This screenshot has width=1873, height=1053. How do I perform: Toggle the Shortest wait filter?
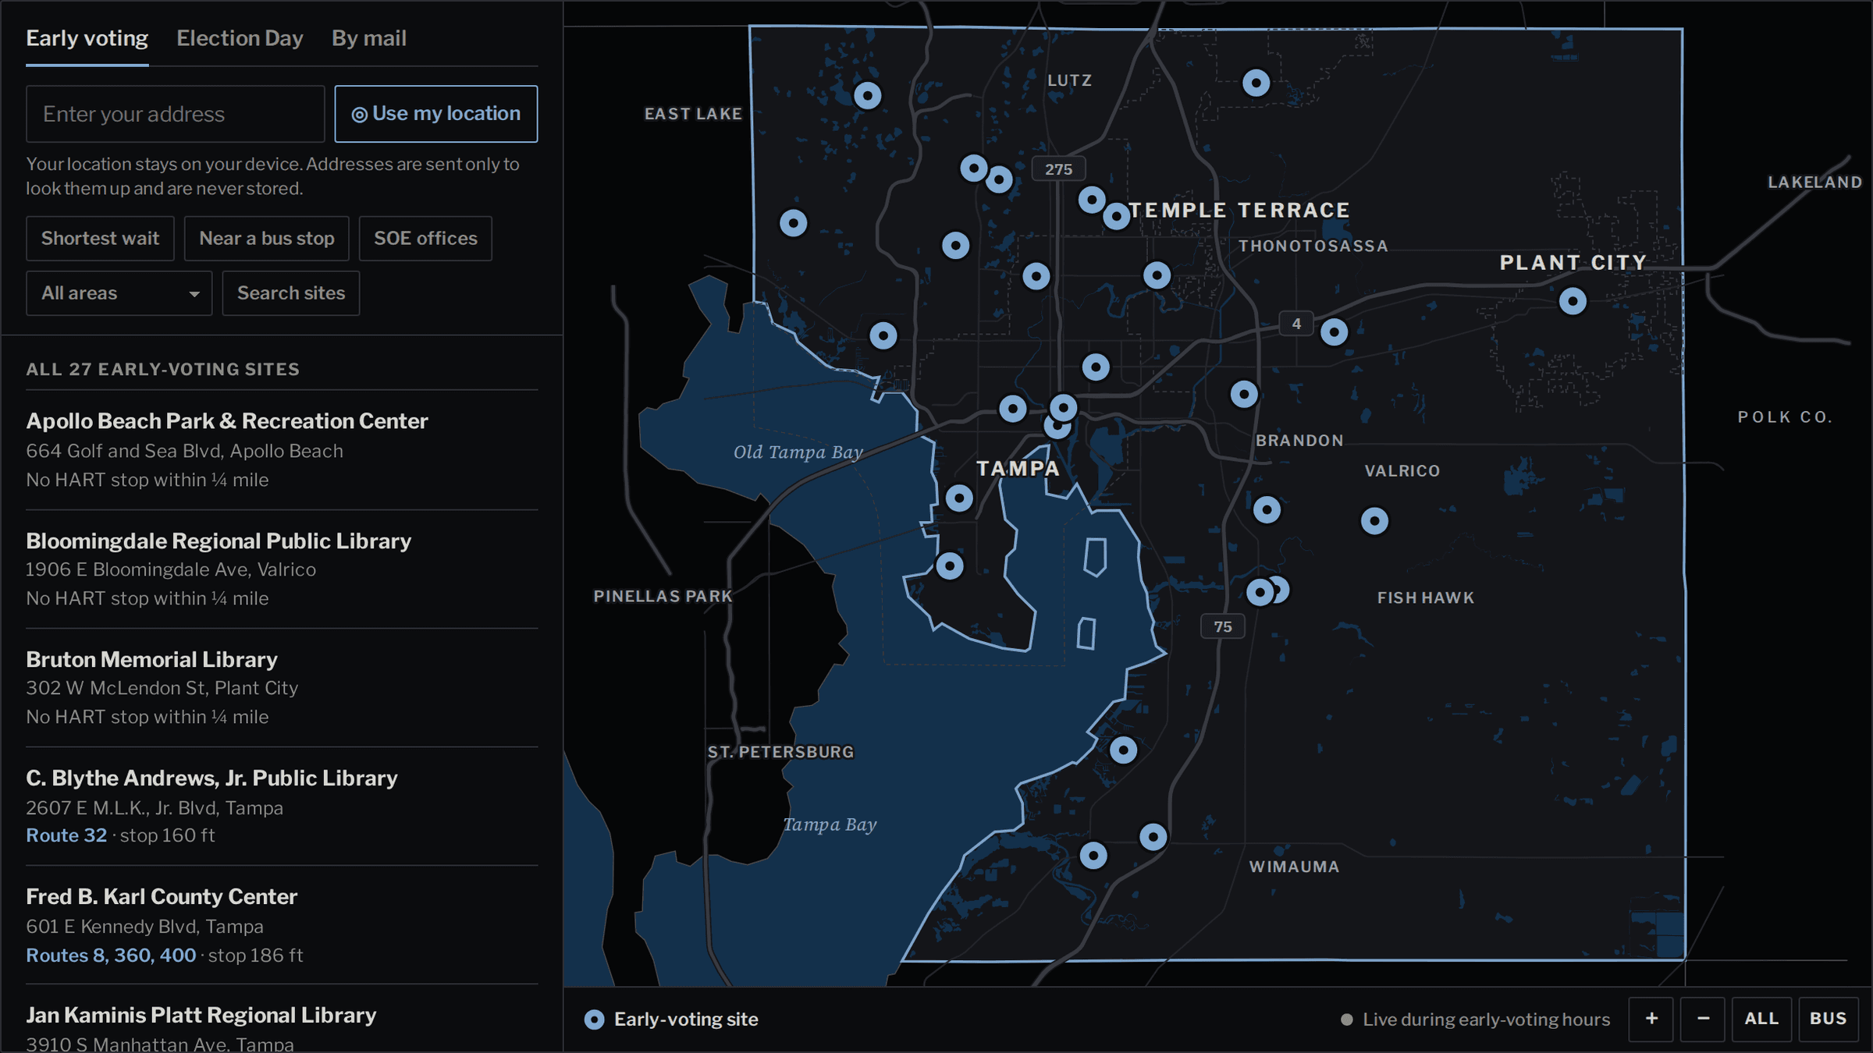click(100, 239)
